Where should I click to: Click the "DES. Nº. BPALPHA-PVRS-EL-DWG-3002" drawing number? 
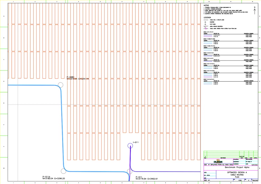tap(218, 165)
